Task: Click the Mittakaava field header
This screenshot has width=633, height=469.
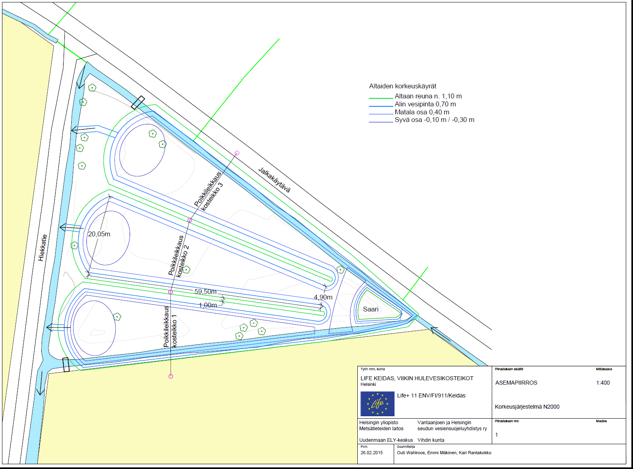Action: pyautogui.click(x=604, y=369)
